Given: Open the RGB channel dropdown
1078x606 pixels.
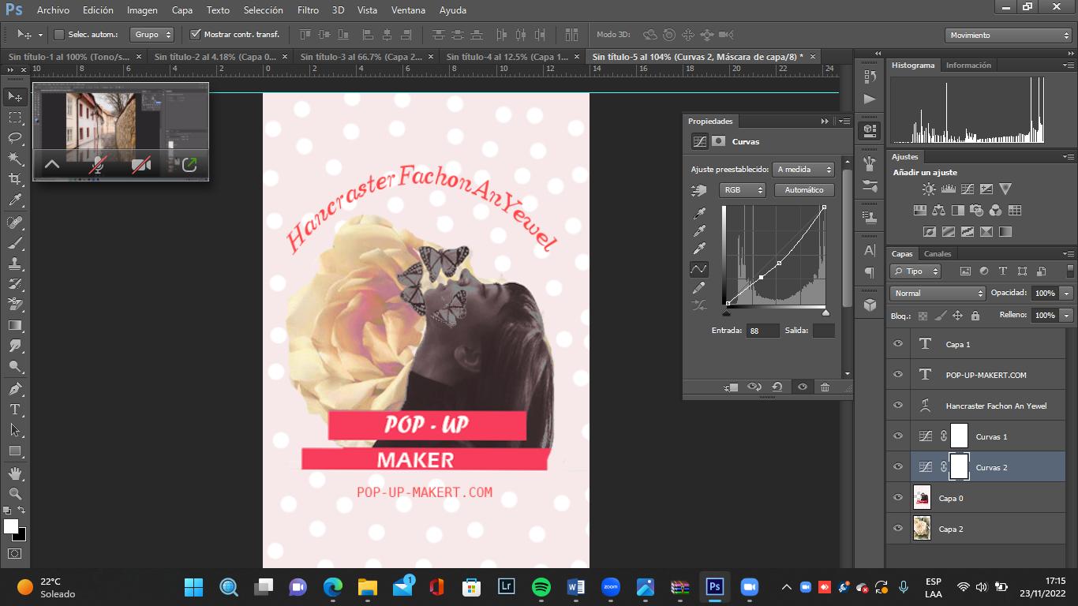Looking at the screenshot, I should click(742, 190).
